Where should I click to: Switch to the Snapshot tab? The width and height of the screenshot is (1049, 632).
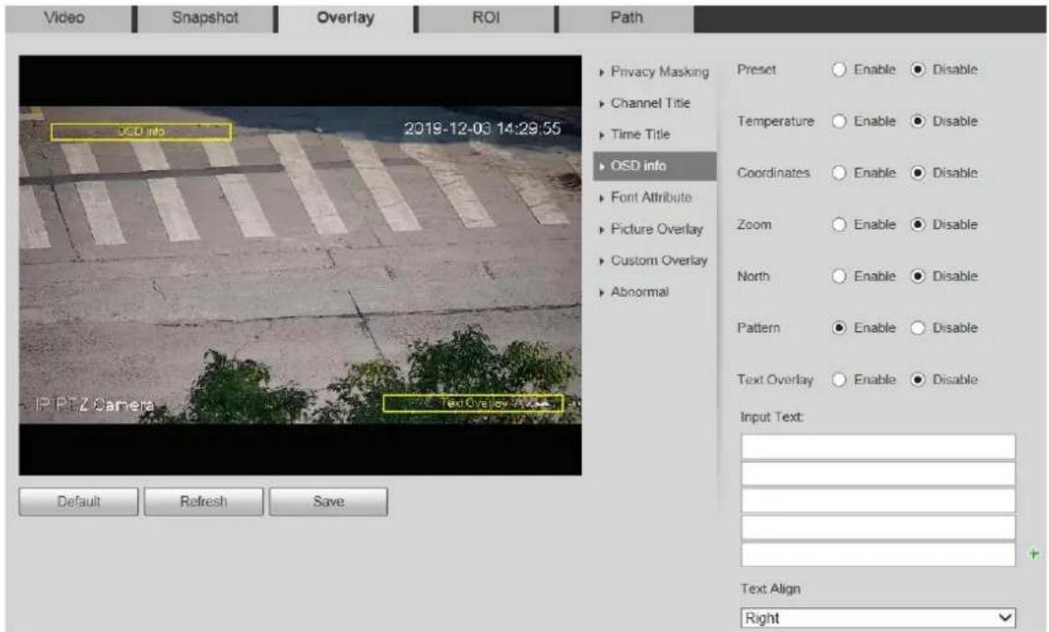click(x=205, y=18)
